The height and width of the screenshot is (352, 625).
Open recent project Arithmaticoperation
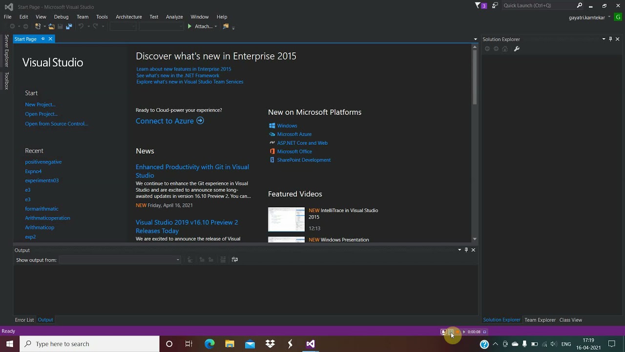[47, 218]
